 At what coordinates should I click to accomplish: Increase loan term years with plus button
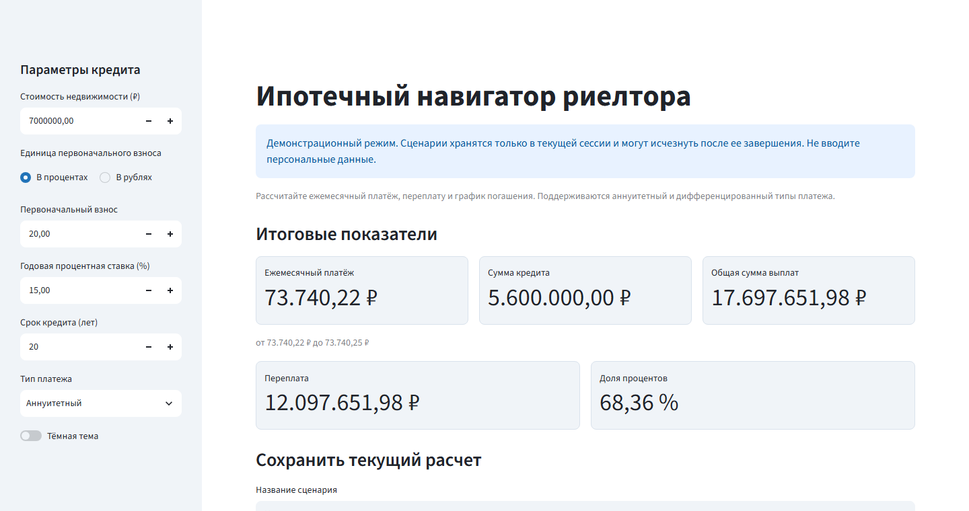(170, 347)
